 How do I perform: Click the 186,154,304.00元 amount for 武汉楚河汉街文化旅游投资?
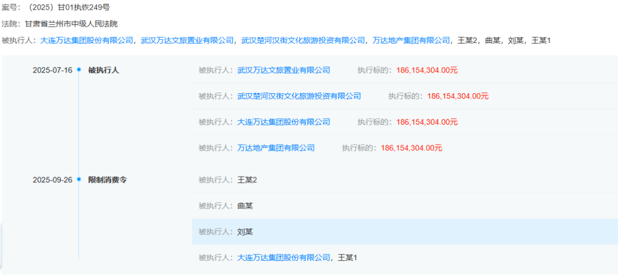tap(458, 96)
